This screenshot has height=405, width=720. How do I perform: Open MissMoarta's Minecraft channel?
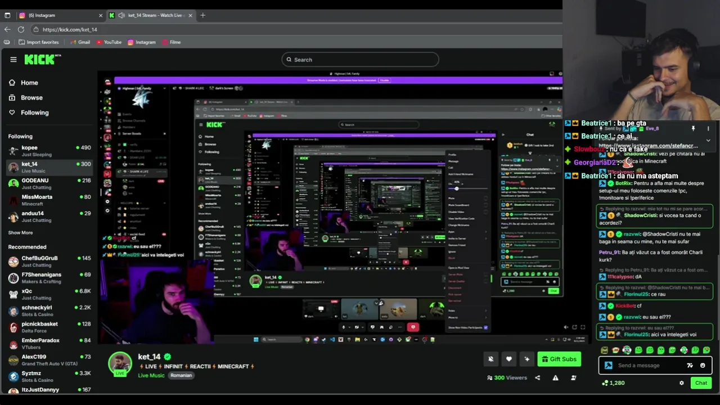(49, 200)
